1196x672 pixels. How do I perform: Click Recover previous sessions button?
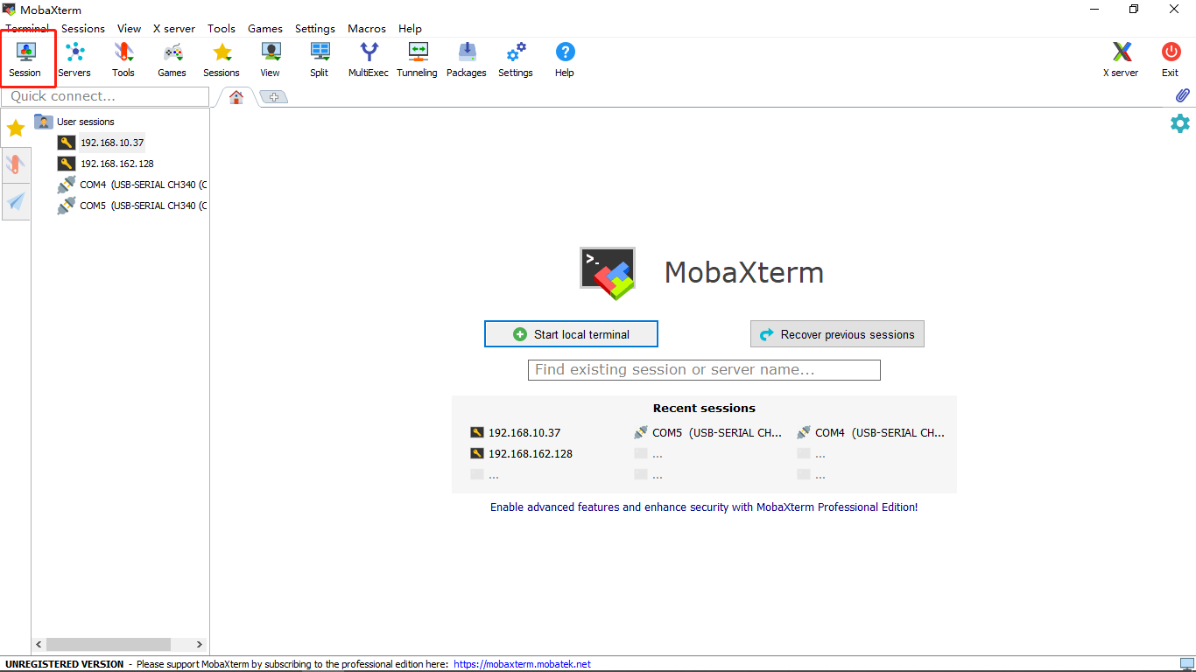tap(837, 334)
